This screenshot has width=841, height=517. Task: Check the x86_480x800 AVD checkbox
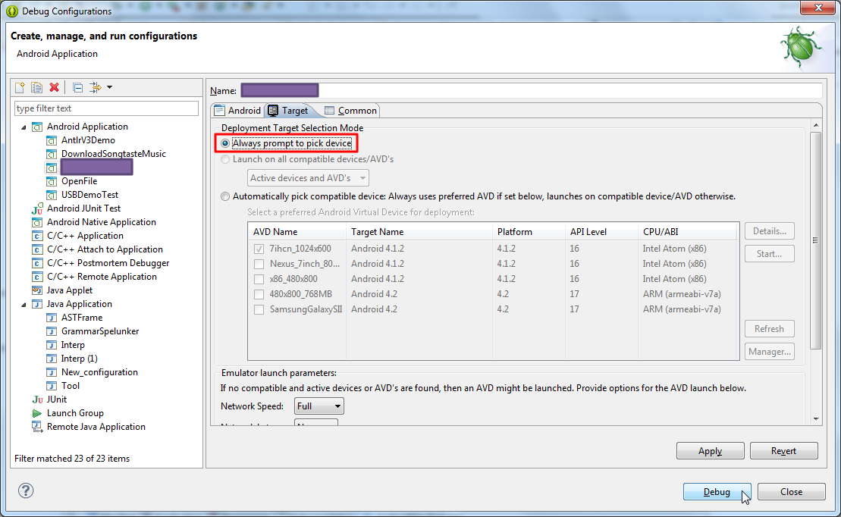tap(259, 279)
